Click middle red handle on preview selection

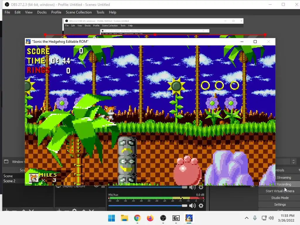(155, 35)
